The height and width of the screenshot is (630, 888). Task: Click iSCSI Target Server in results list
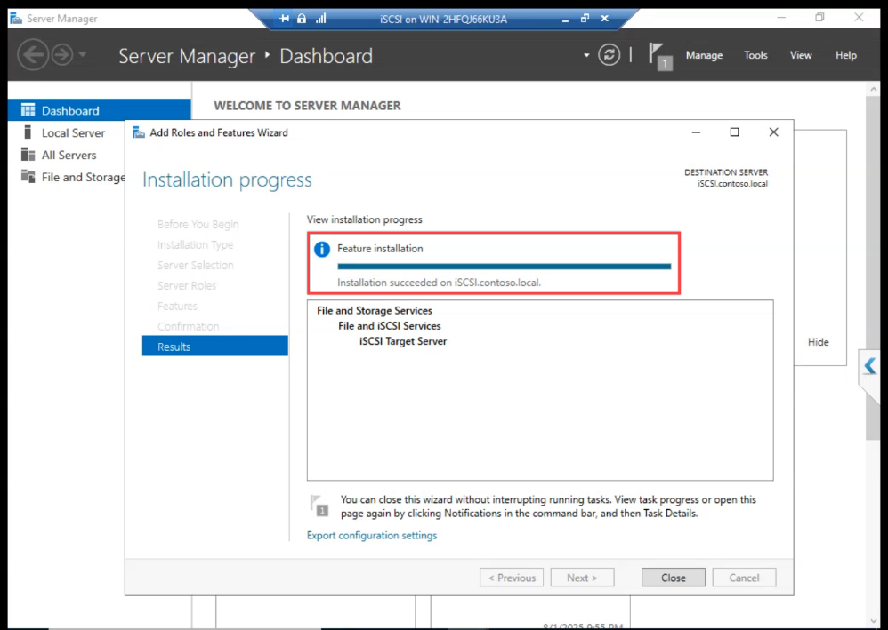point(403,341)
